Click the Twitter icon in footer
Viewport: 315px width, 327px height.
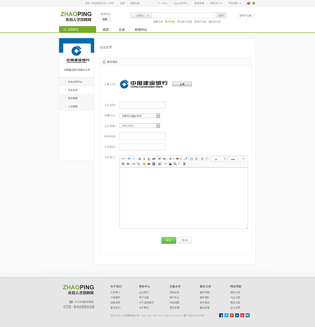click(226, 315)
